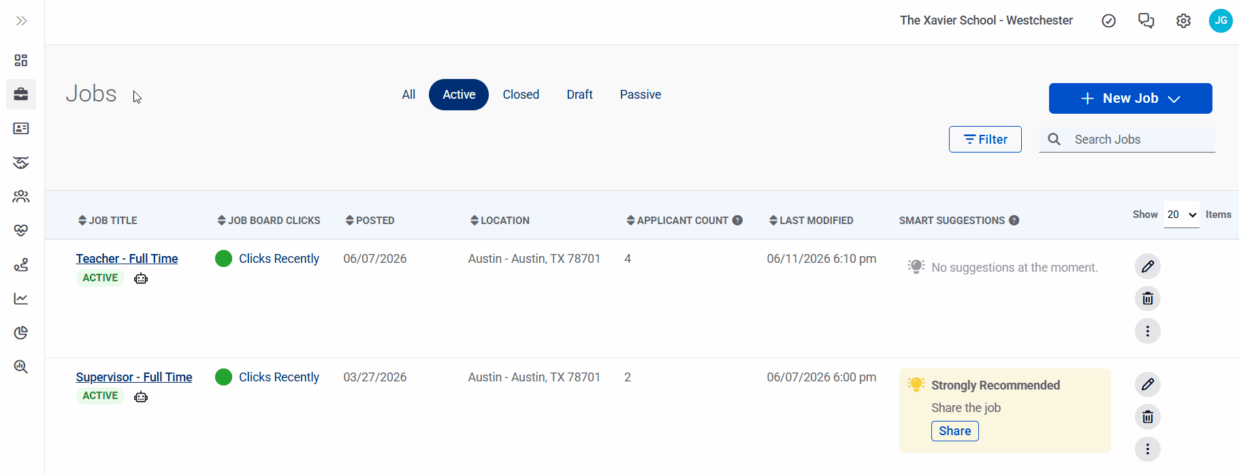Screen dimensions: 1239x474
Task: Switch to the Passive jobs tab
Action: pyautogui.click(x=641, y=95)
